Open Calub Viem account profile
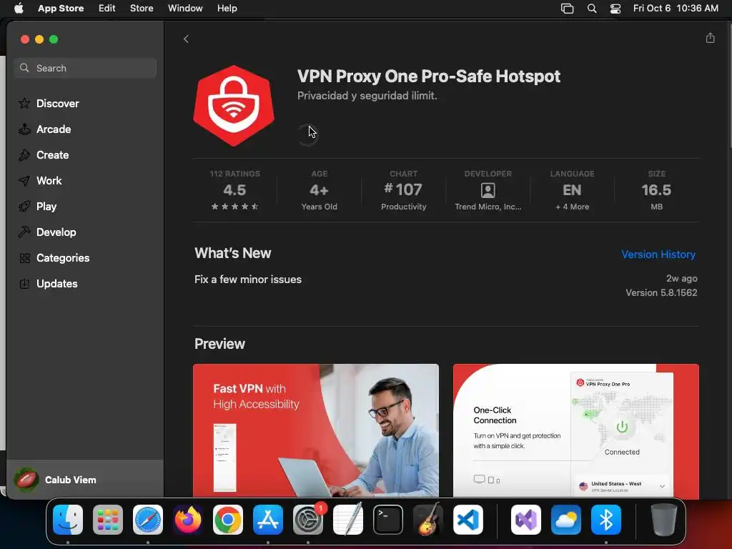This screenshot has width=732, height=549. click(55, 480)
